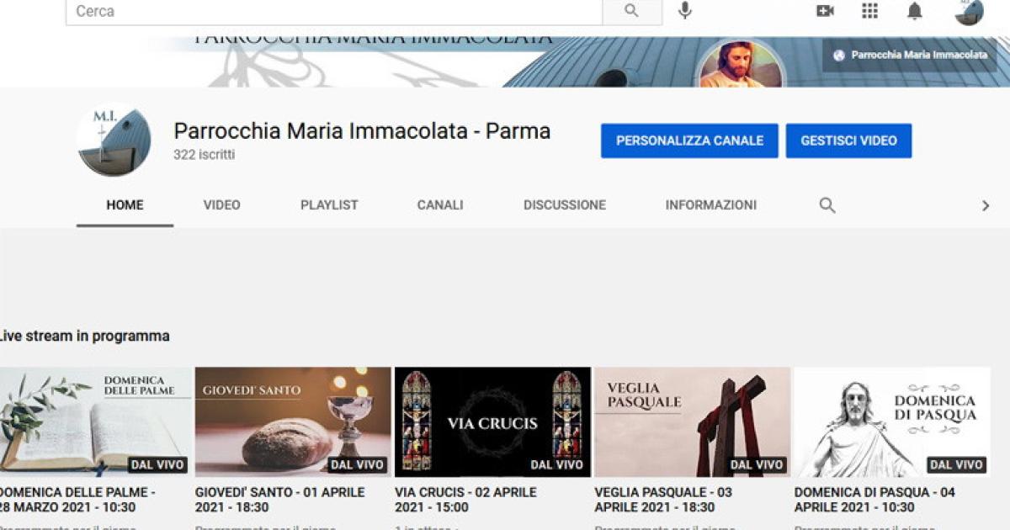Focus the Cerca search field
The width and height of the screenshot is (1010, 530).
point(334,12)
